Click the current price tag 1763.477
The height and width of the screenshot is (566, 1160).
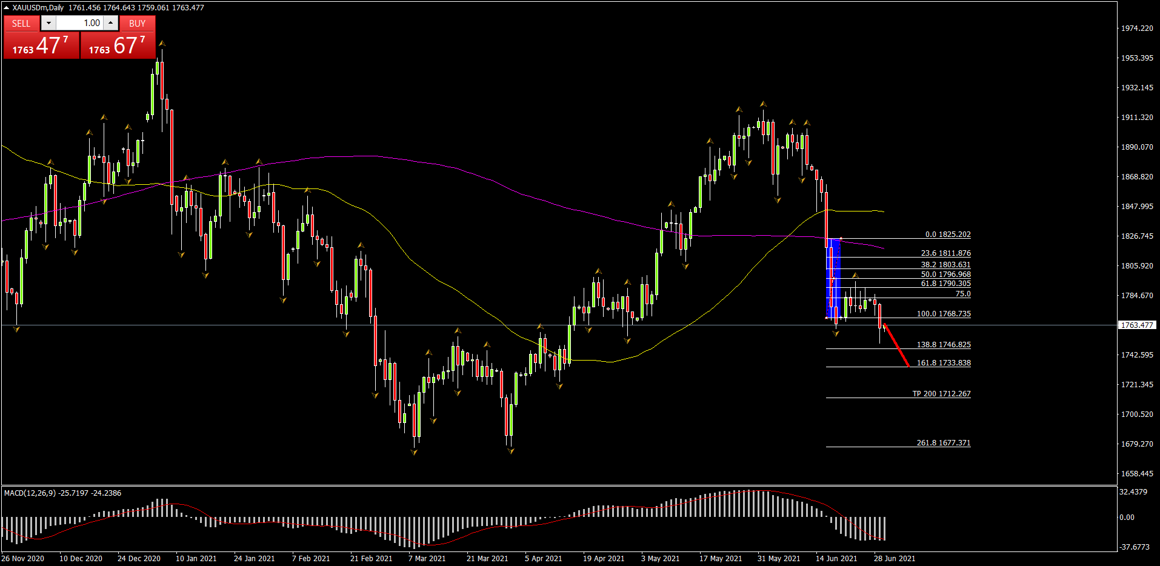[1137, 325]
